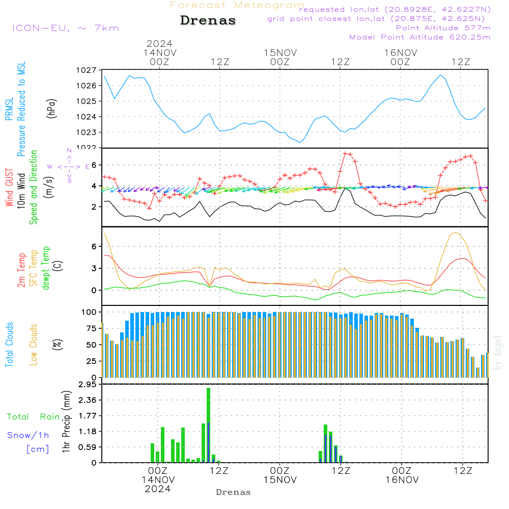
Task: Select the 2.36 precipitation axis value
Action: click(88, 400)
